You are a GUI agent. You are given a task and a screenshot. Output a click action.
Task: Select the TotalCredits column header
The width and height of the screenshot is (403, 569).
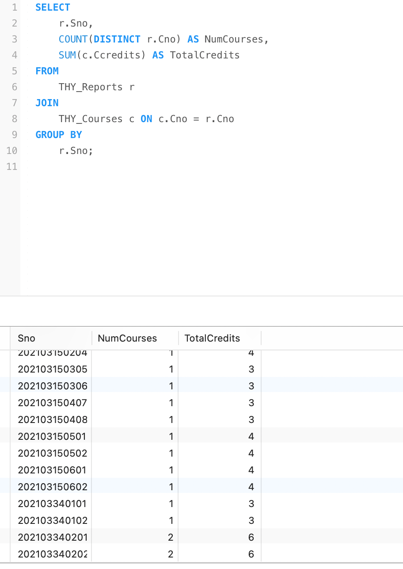pyautogui.click(x=212, y=338)
